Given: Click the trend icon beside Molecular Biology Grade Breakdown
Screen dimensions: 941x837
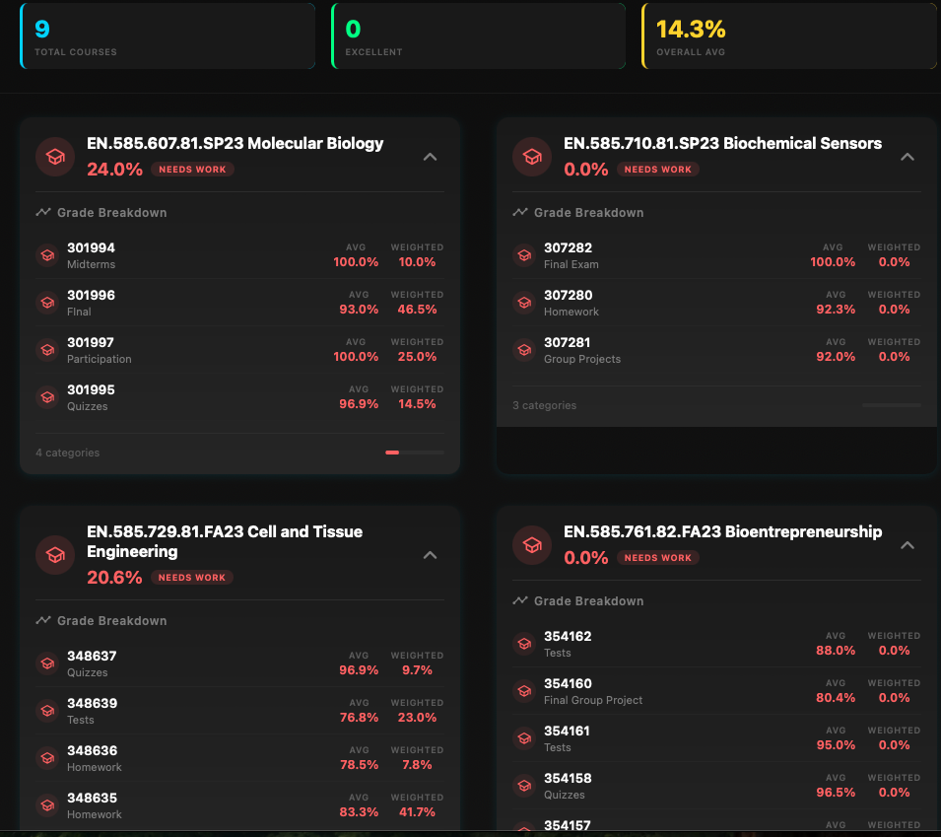Looking at the screenshot, I should coord(42,212).
